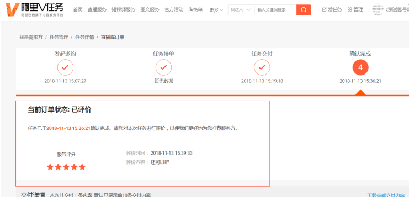Click timestamp 2018-11-13 15:19:18

point(262,81)
